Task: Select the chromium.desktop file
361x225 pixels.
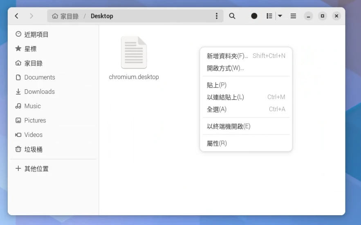Action: coord(134,58)
